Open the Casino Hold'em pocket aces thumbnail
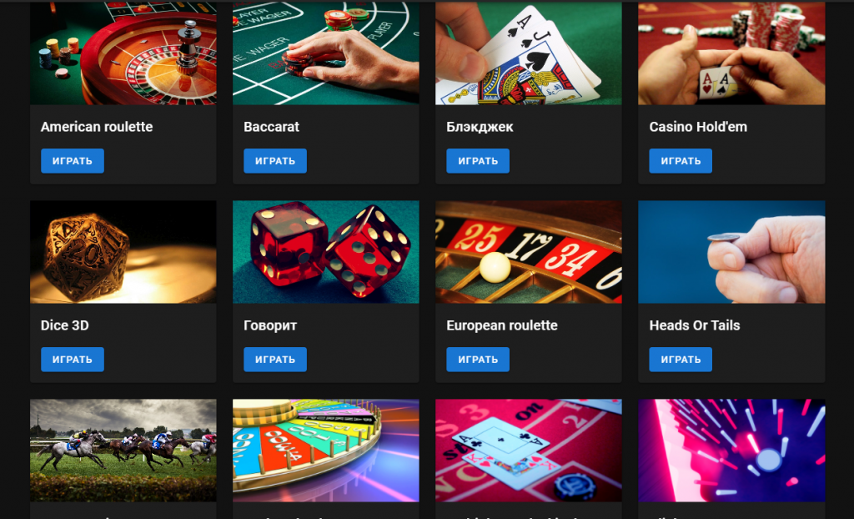 731,53
